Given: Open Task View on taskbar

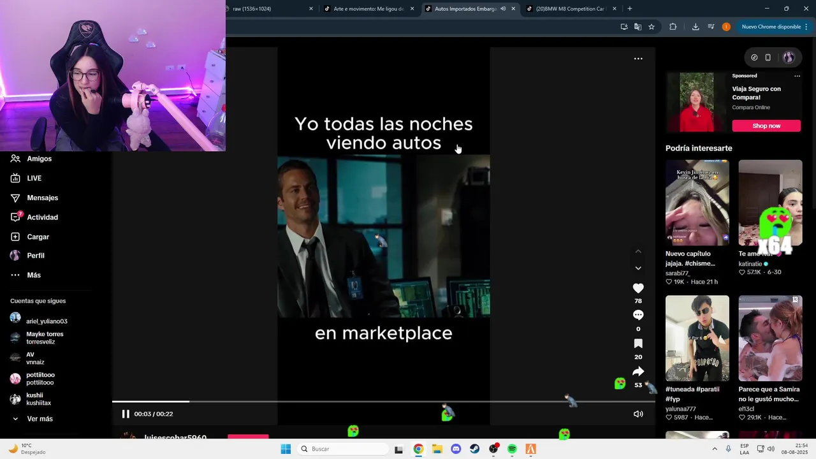Looking at the screenshot, I should (398, 449).
